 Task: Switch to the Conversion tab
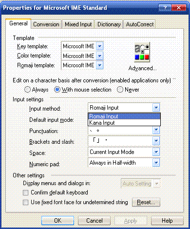coord(46,24)
